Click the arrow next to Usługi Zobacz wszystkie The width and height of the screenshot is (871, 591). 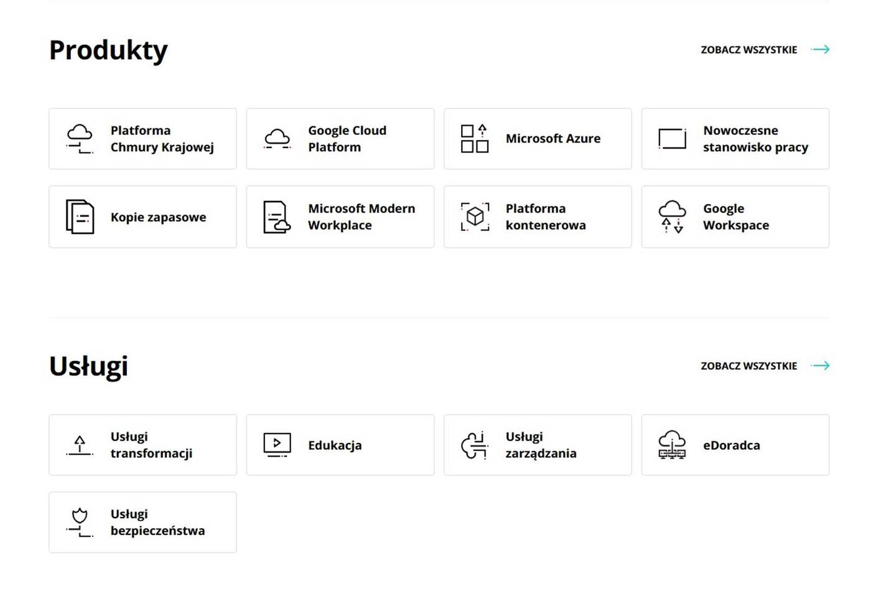821,366
